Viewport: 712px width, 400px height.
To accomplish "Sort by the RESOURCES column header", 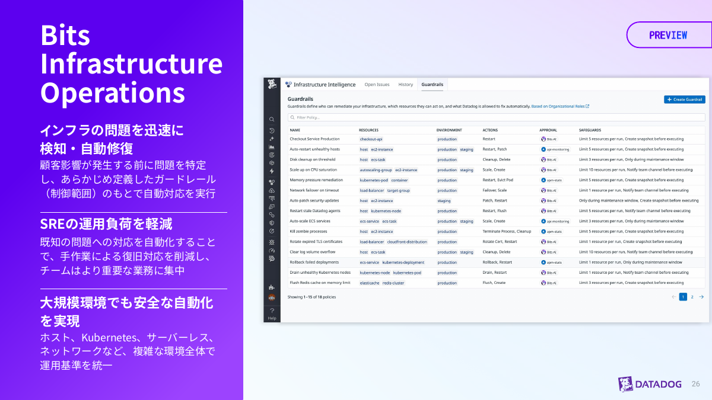I will coord(368,130).
